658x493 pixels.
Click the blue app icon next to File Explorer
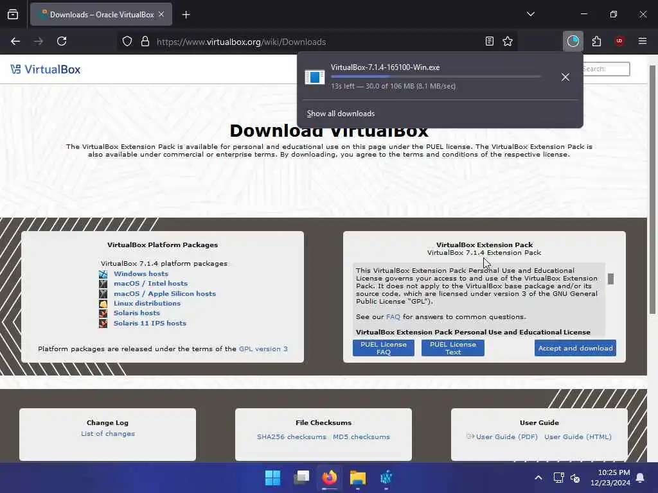(x=386, y=478)
